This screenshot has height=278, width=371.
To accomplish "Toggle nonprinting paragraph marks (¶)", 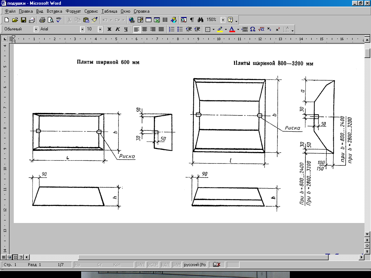I will (192, 20).
